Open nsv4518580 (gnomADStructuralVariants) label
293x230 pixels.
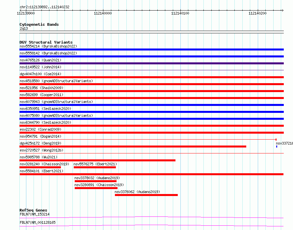pyautogui.click(x=56, y=81)
